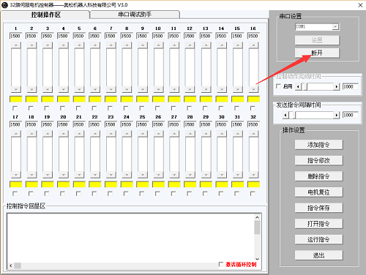Enable the 启用 checkbox

[278, 86]
